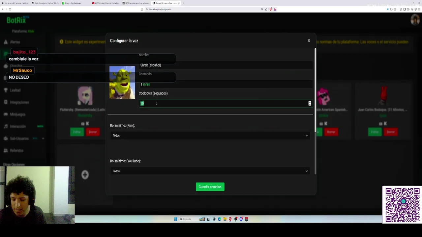
Task: Click the Minijuegos gamepad icon
Action: coord(6,115)
